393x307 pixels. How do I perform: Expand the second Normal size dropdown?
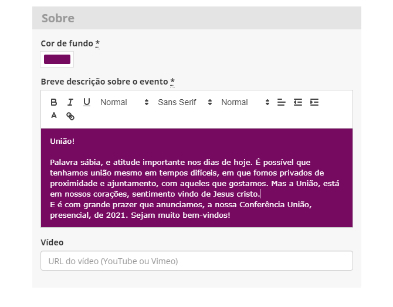(x=245, y=102)
